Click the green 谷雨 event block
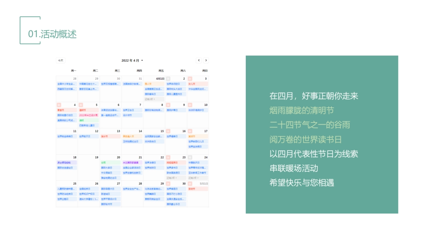The width and height of the screenshot is (428, 241). click(x=111, y=162)
